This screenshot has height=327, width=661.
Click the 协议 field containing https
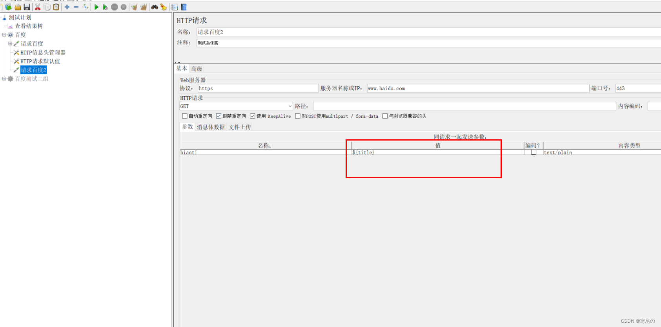pos(258,88)
